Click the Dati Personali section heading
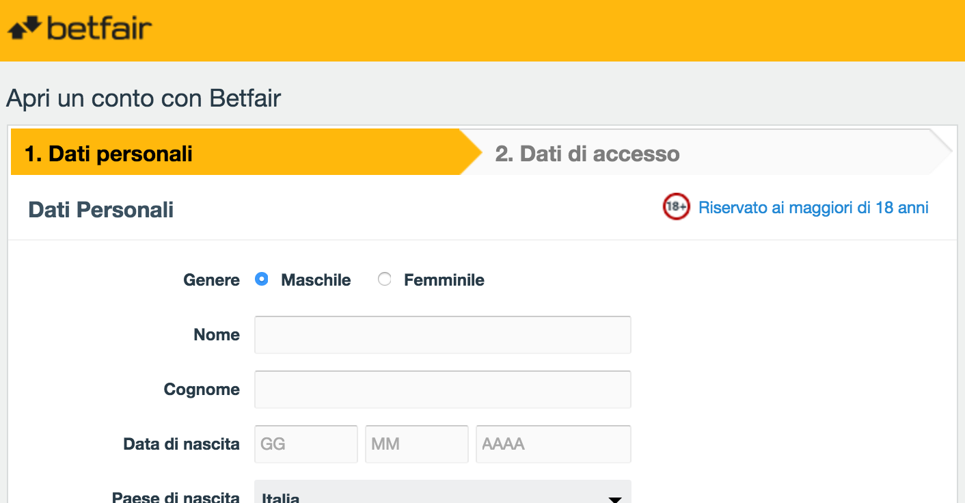 [x=101, y=209]
